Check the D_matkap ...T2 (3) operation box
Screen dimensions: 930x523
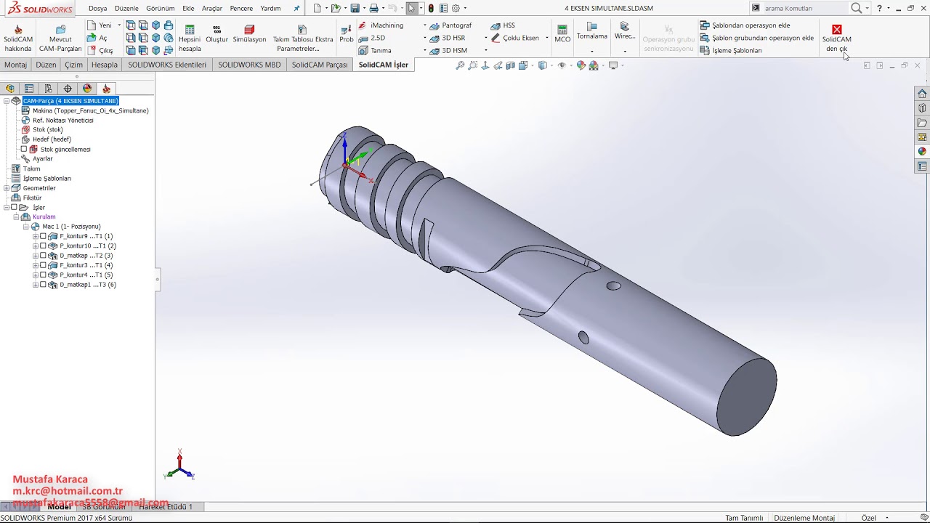pos(43,256)
